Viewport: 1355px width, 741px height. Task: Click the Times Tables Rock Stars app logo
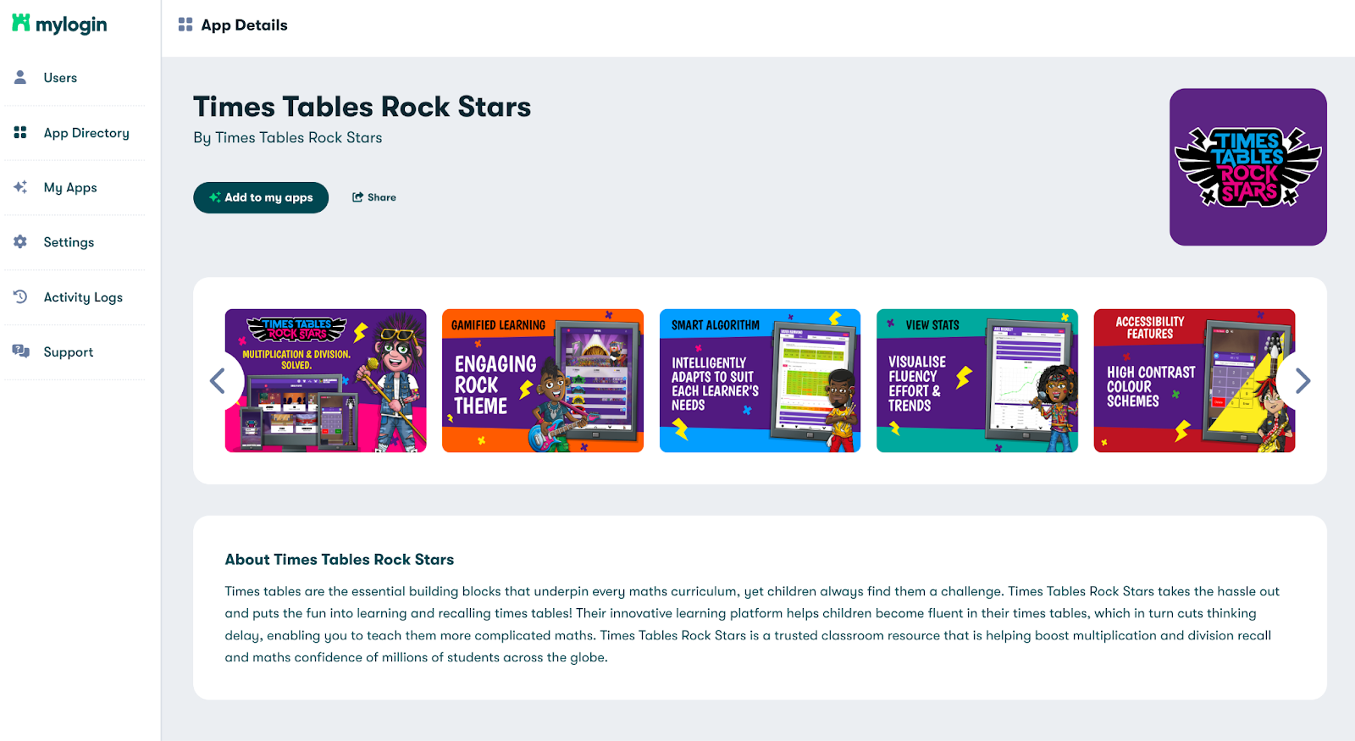(x=1247, y=167)
